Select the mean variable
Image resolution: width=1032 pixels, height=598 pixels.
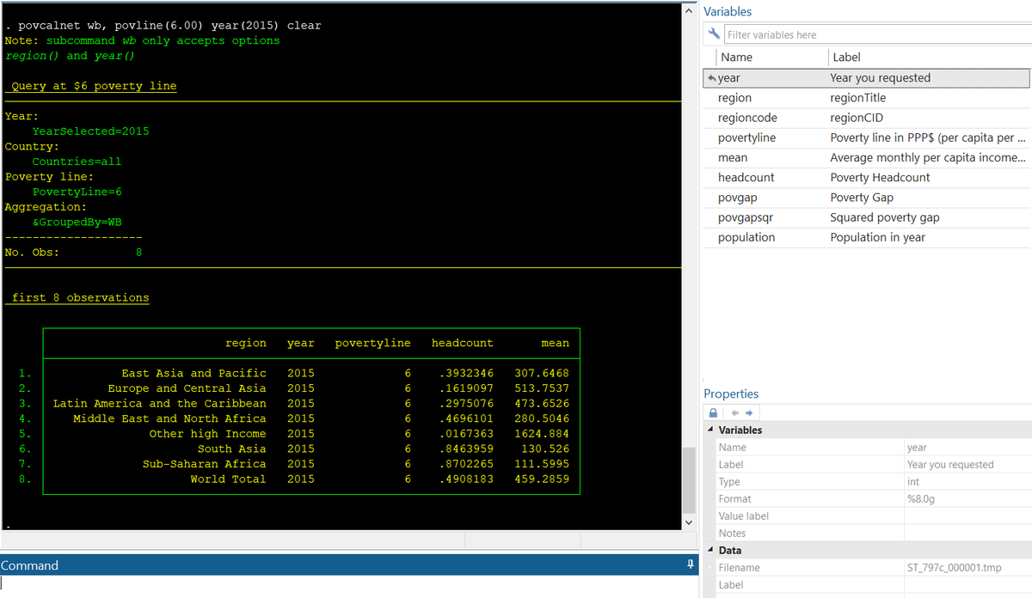[733, 157]
